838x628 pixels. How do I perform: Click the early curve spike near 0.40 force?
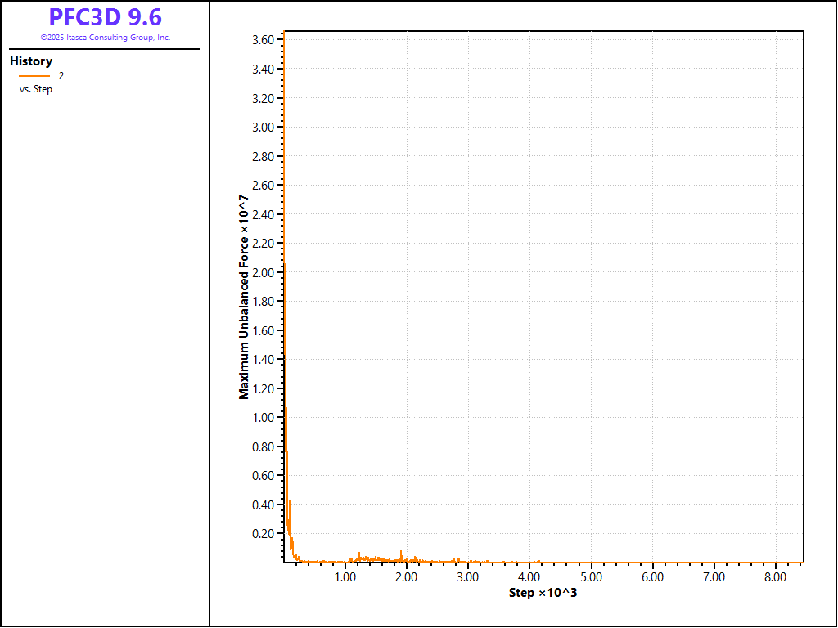(290, 501)
